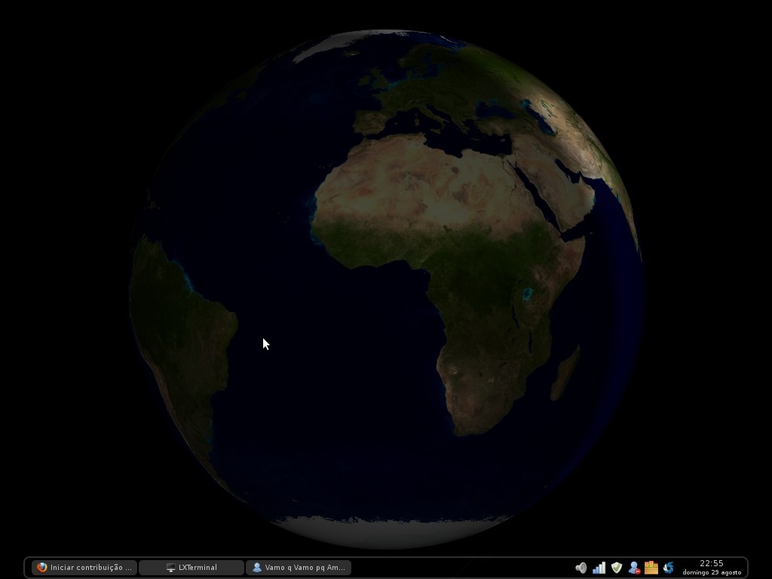Image resolution: width=772 pixels, height=579 pixels.
Task: Click the 'domingo 29 agosto' date text
Action: (712, 572)
